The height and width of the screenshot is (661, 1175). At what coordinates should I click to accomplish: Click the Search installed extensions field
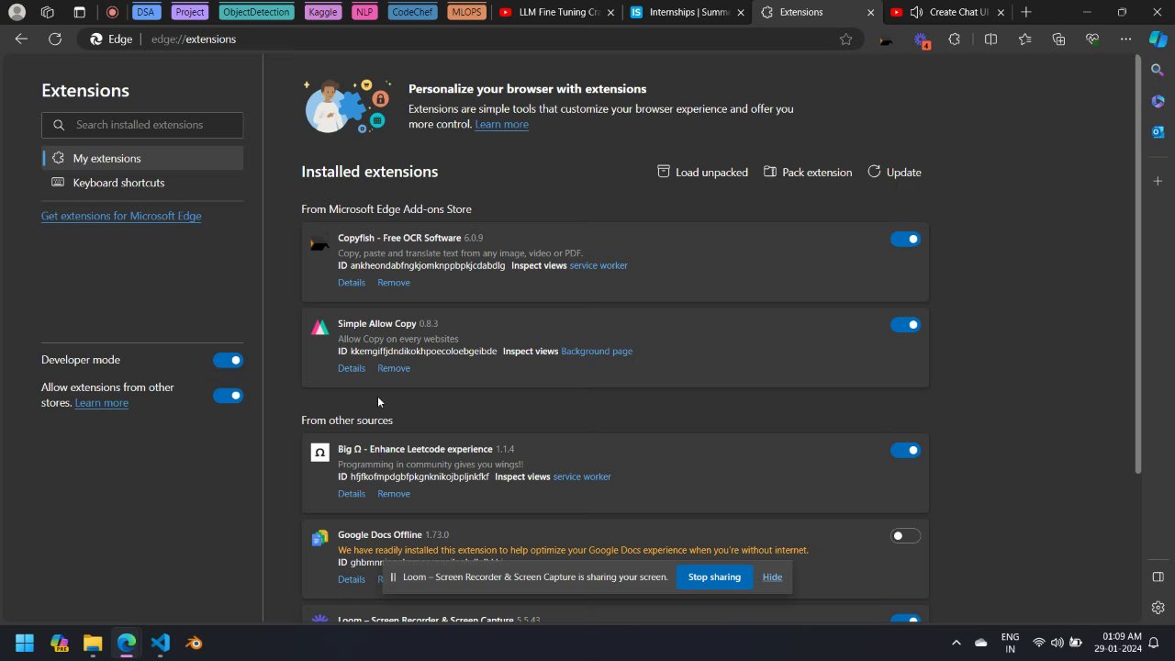[x=142, y=125]
